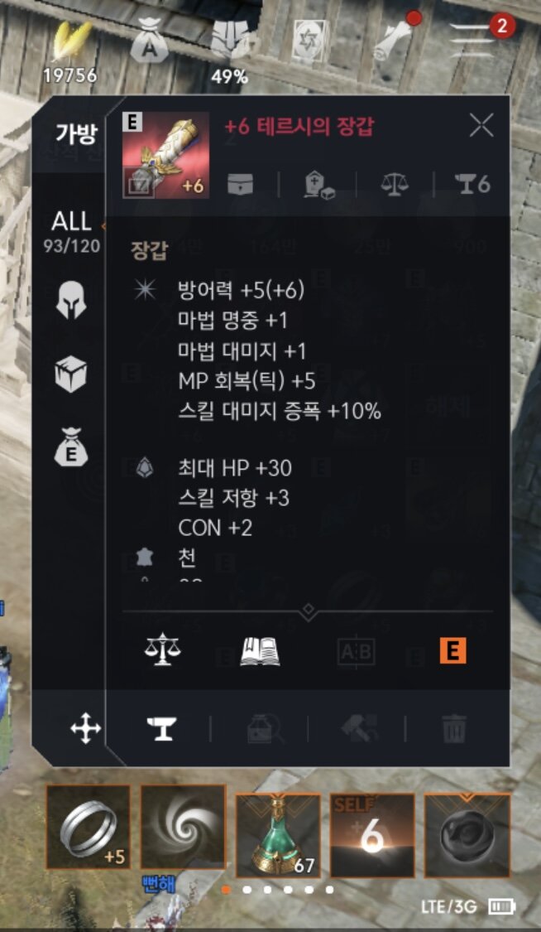Open the hexagram spell card icon
The image size is (541, 932).
click(x=309, y=41)
